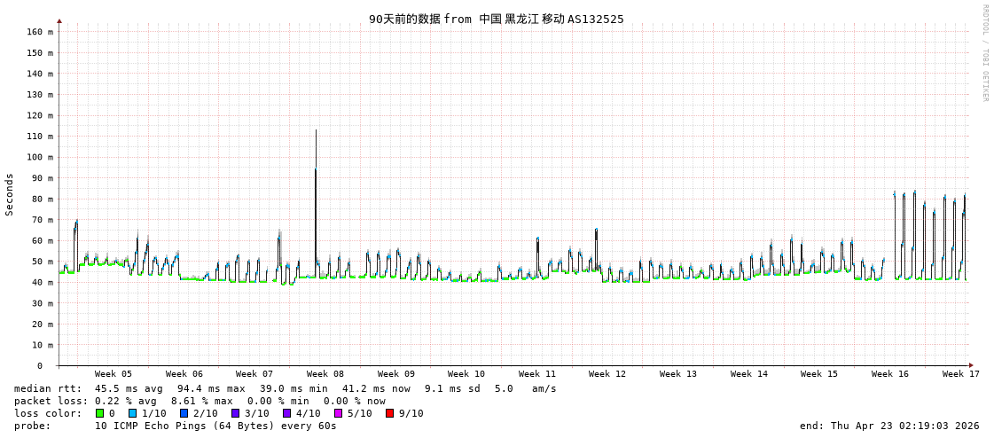
Task: Click the red 9/10 loss swatch
Action: (x=390, y=413)
